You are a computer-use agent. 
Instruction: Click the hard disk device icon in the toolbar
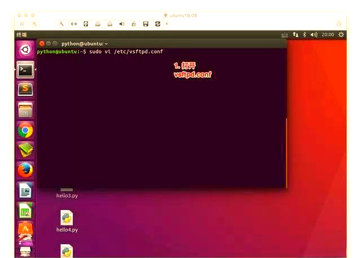click(x=86, y=24)
